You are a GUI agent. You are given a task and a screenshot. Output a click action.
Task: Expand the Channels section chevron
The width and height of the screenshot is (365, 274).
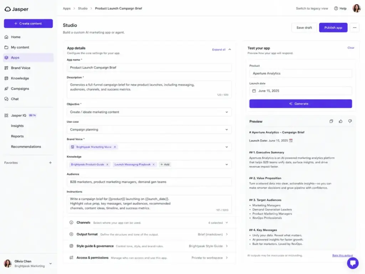coord(227,223)
